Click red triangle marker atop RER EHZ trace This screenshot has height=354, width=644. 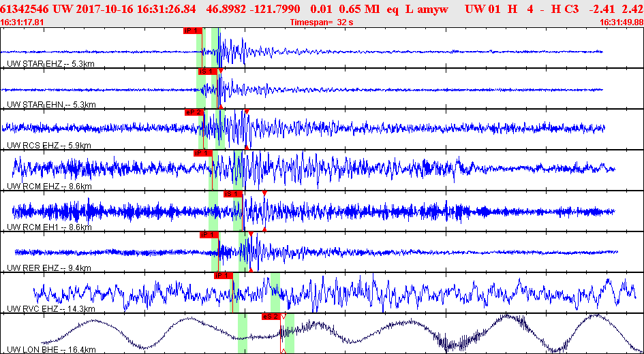tap(251, 234)
